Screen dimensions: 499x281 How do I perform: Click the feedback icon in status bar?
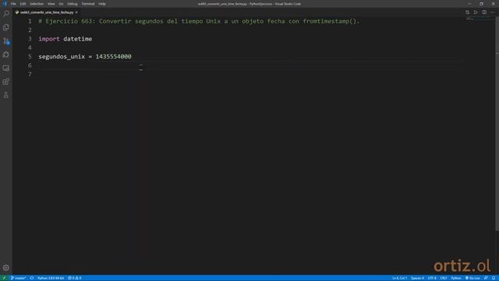coord(486,278)
